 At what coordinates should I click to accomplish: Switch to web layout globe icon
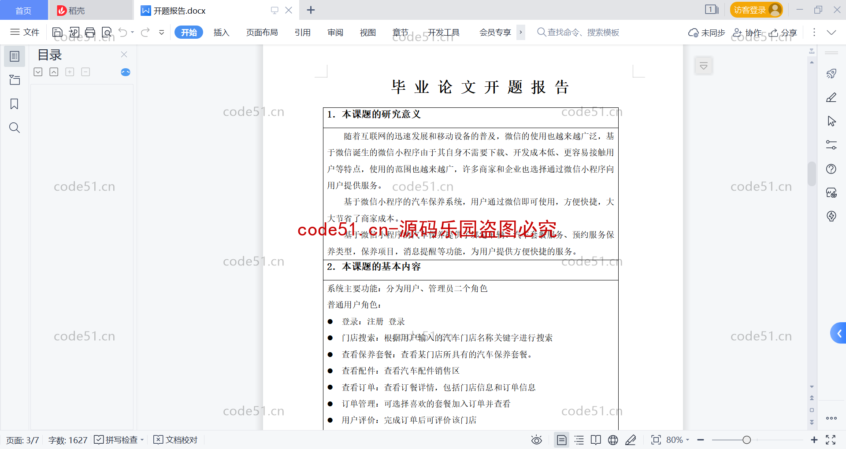coord(613,440)
